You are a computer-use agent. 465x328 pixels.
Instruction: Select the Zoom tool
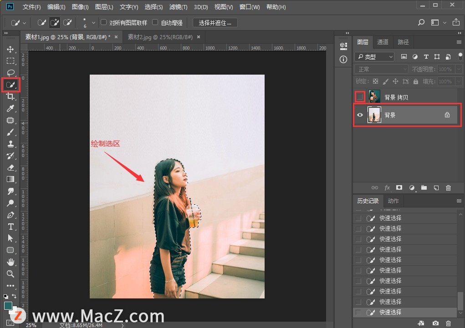point(10,274)
